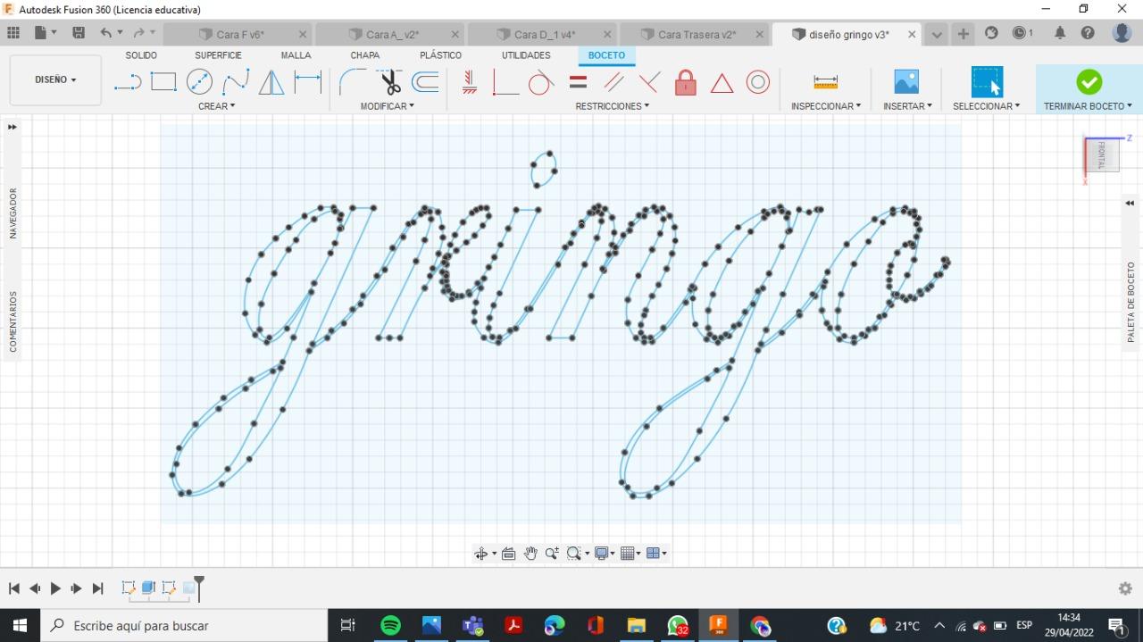Image resolution: width=1143 pixels, height=642 pixels.
Task: Click the FRONTAL view cube face
Action: pos(1103,154)
